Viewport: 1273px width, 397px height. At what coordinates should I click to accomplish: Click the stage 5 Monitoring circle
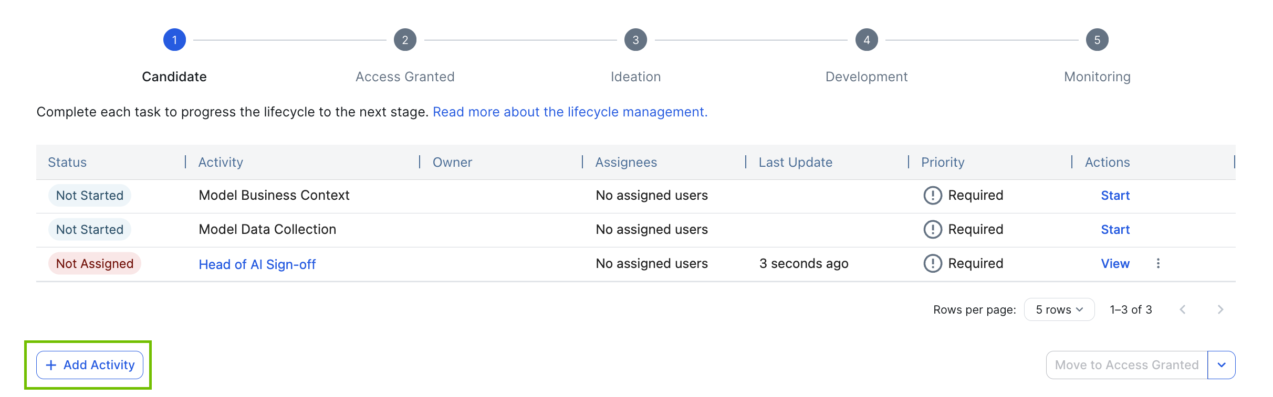click(x=1097, y=40)
